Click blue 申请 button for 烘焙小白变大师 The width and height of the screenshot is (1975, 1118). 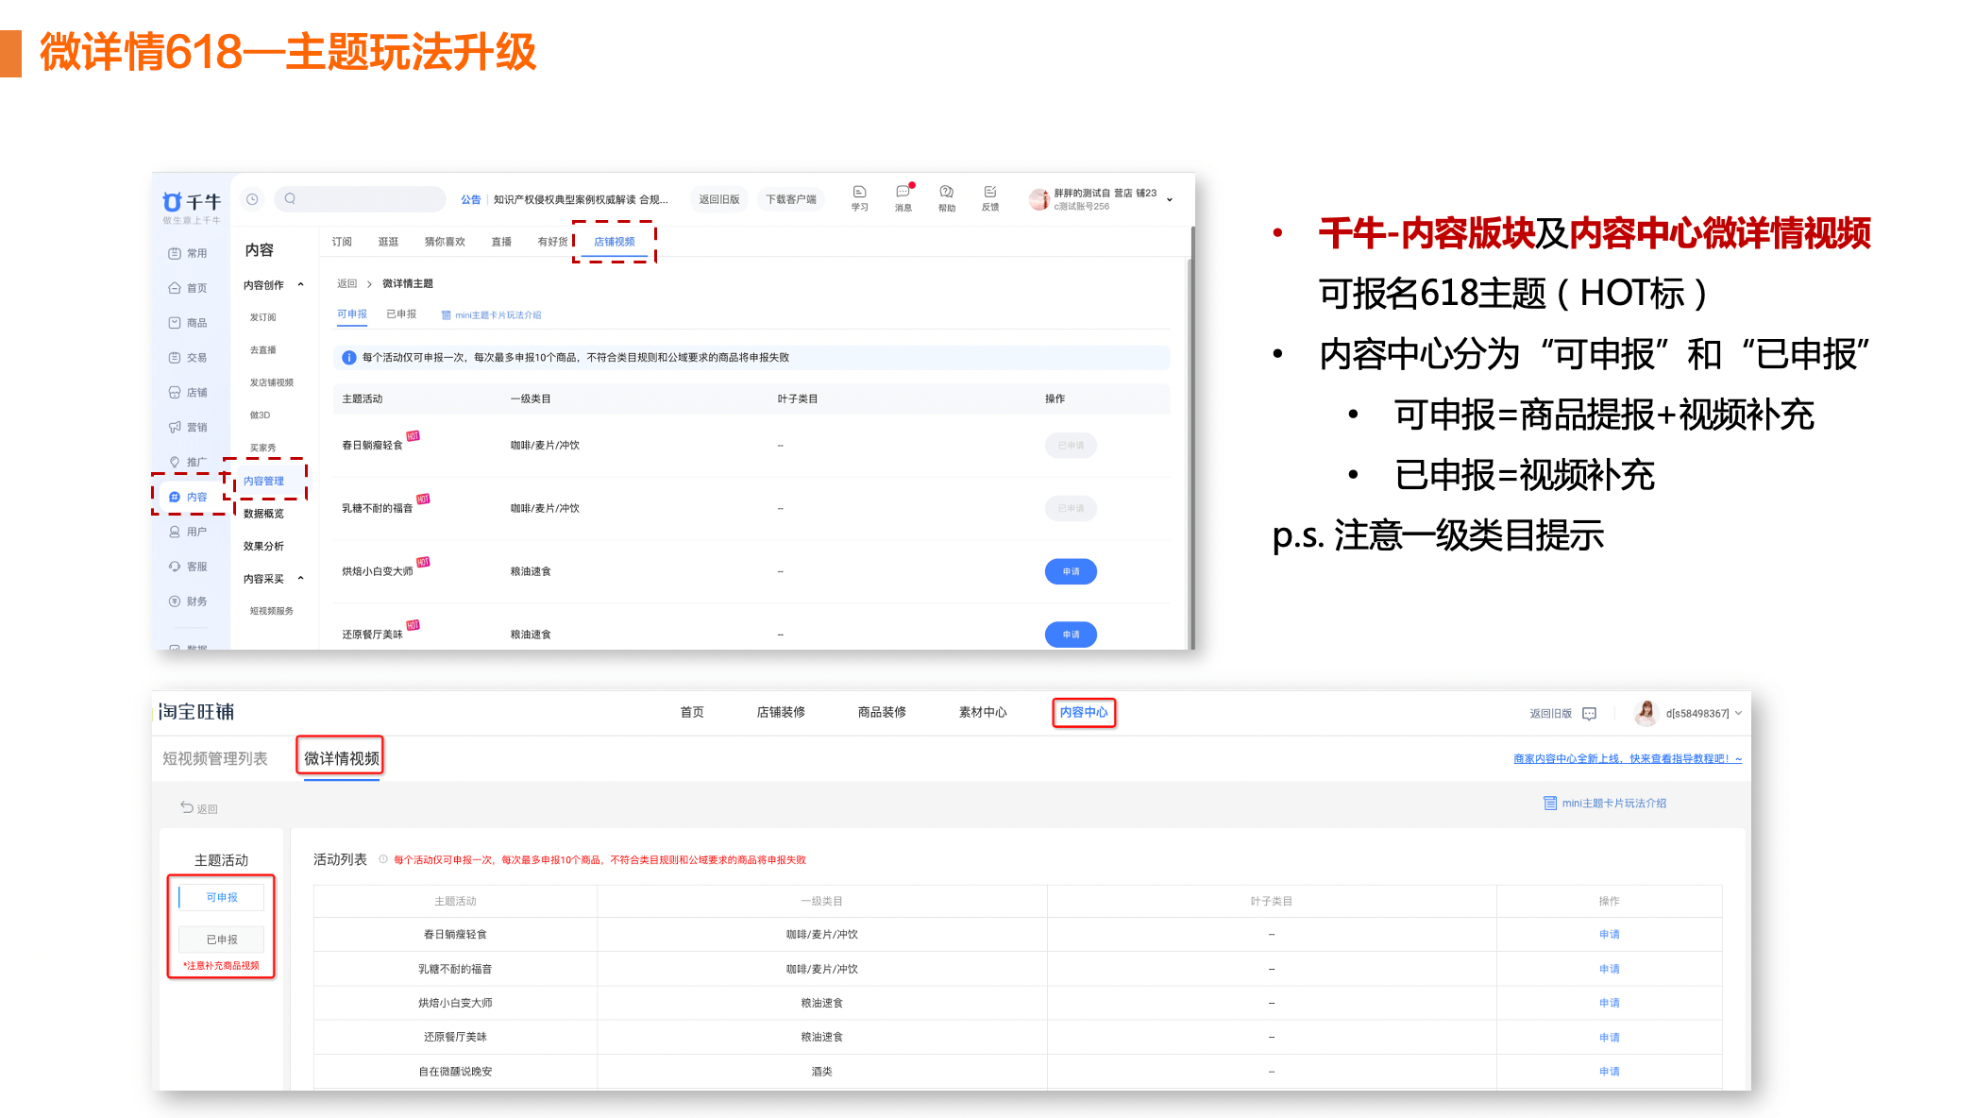click(x=1070, y=571)
